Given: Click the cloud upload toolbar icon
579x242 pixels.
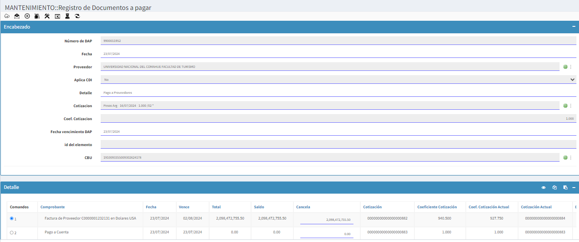Looking at the screenshot, I should pos(7,16).
